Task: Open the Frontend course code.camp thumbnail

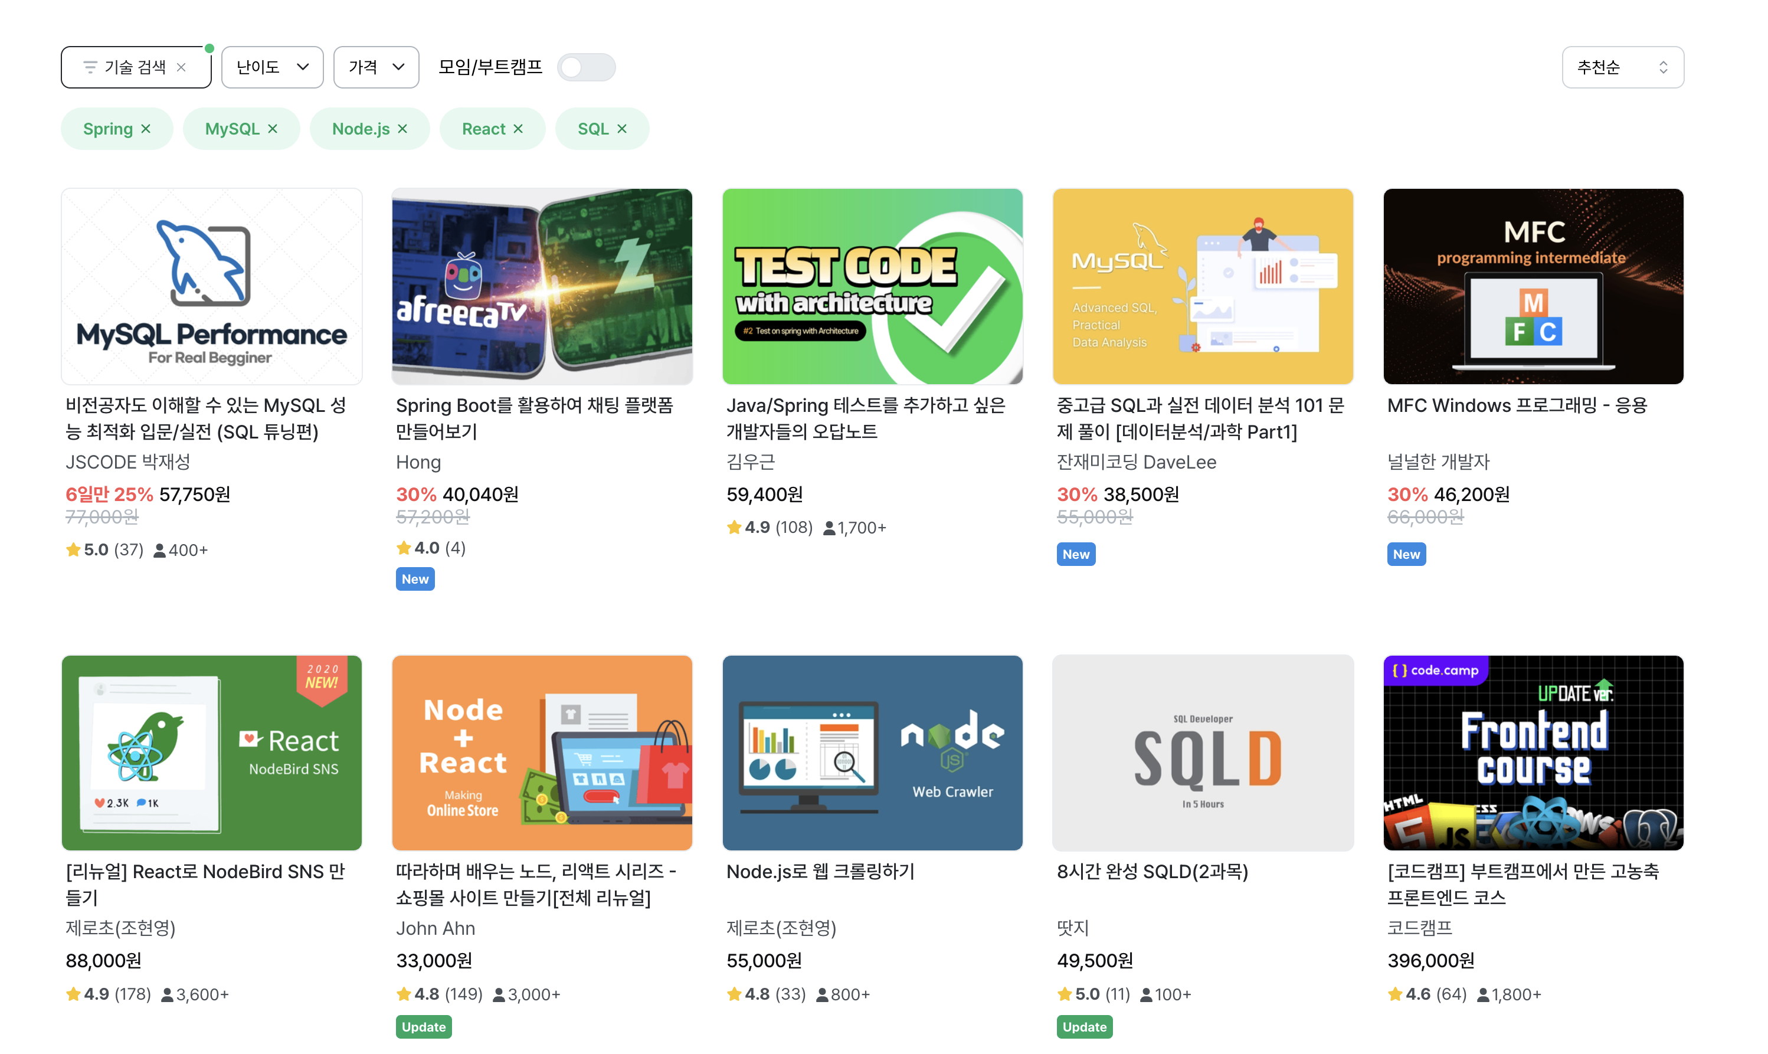Action: [1533, 753]
